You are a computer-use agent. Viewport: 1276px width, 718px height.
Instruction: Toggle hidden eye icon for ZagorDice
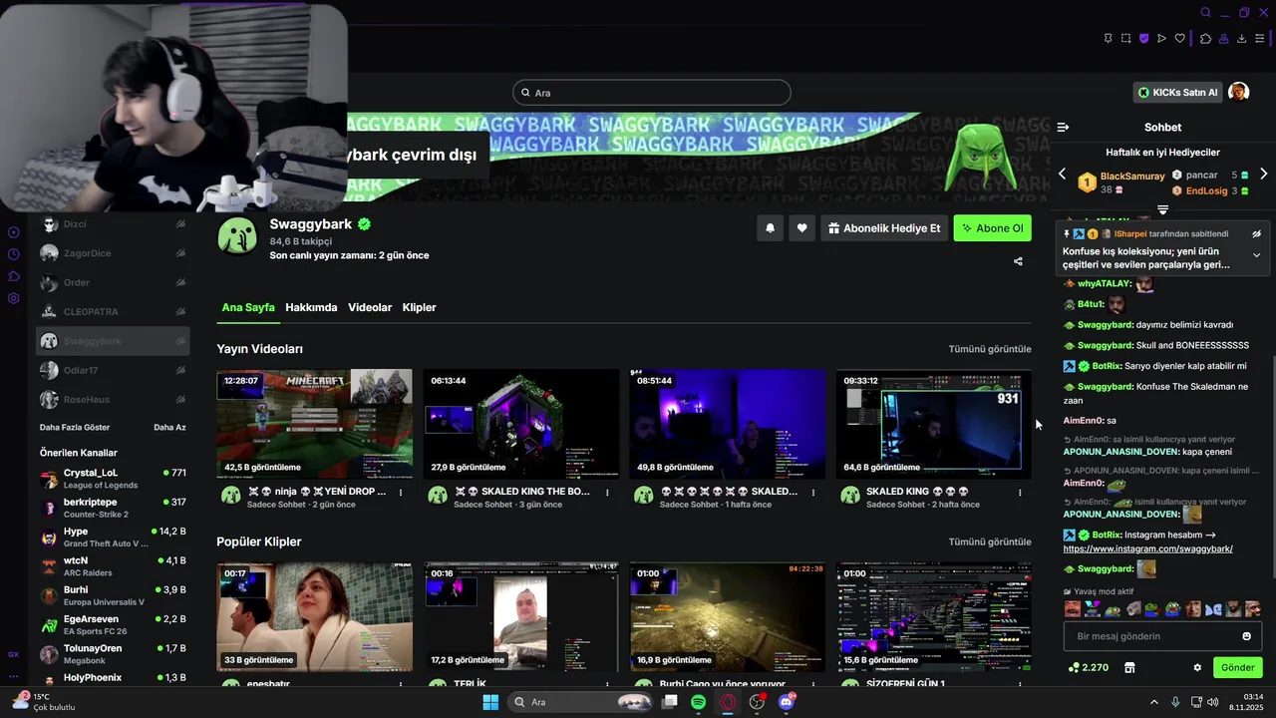point(180,253)
